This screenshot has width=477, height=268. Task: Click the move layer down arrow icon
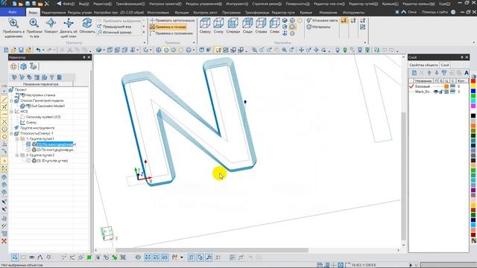pyautogui.click(x=437, y=73)
